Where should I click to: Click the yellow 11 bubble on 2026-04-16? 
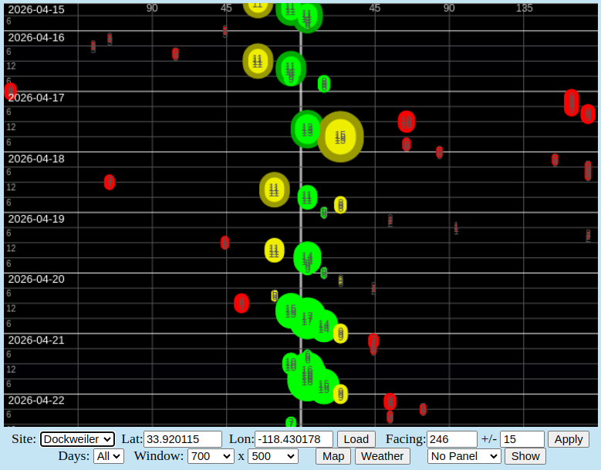pos(258,61)
